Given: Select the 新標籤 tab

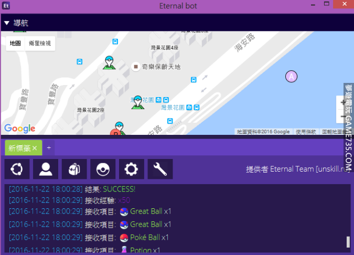Looking at the screenshot, I should (19, 148).
